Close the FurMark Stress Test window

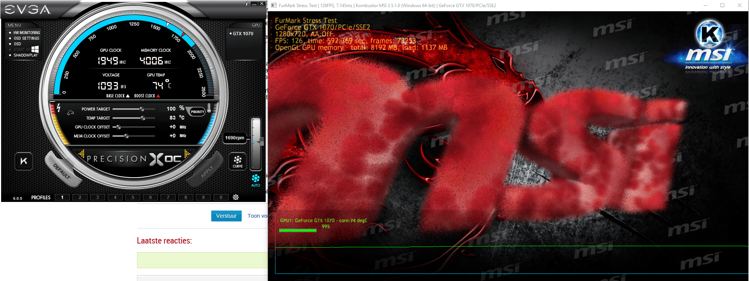740,5
